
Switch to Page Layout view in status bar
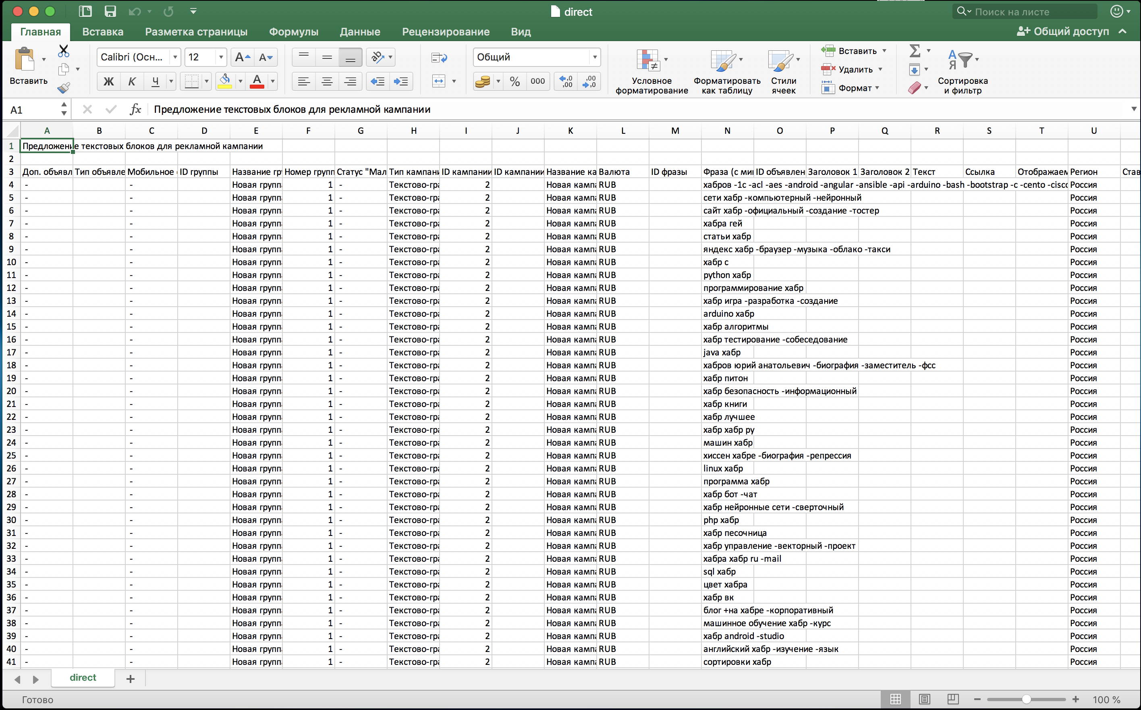tap(924, 699)
